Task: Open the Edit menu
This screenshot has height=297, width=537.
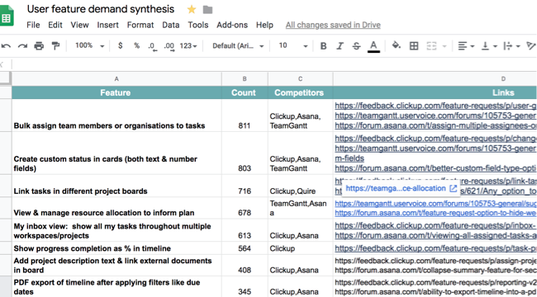Action: 55,25
